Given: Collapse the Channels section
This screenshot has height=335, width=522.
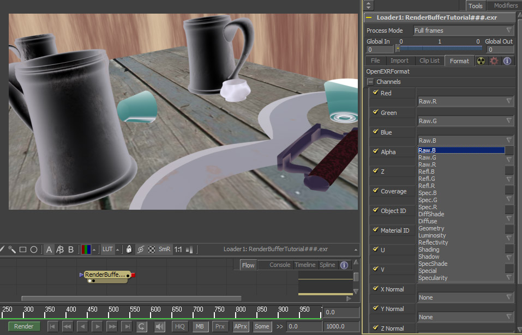Looking at the screenshot, I should point(370,82).
